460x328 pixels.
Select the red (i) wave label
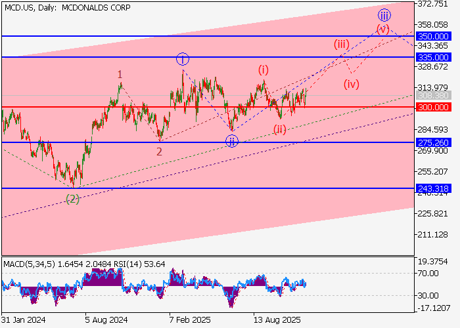click(x=264, y=70)
